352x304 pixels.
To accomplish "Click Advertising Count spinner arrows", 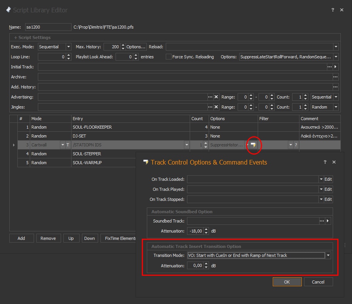I will pyautogui.click(x=305, y=97).
